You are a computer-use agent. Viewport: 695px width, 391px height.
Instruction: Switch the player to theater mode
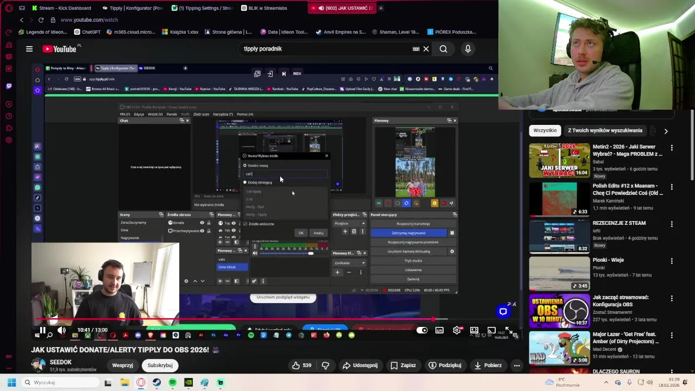(474, 330)
